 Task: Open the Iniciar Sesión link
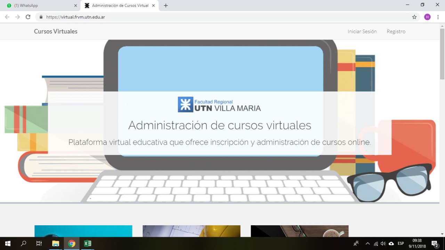362,31
